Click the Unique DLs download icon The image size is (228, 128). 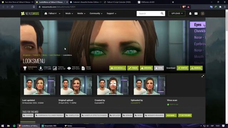41,68
